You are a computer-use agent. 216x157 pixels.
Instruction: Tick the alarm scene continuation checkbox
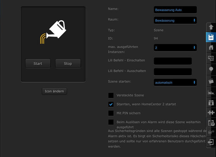tap(111, 122)
